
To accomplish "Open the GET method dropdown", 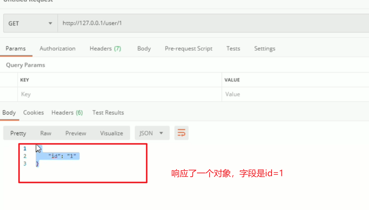I will (30, 23).
